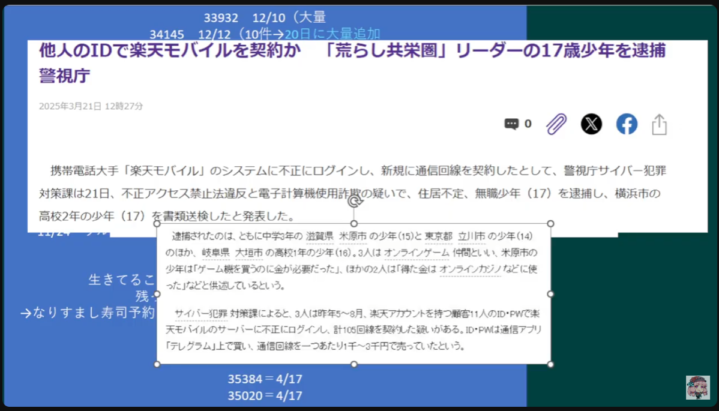
Task: Click the rotation handle above pasted image
Action: 354,200
